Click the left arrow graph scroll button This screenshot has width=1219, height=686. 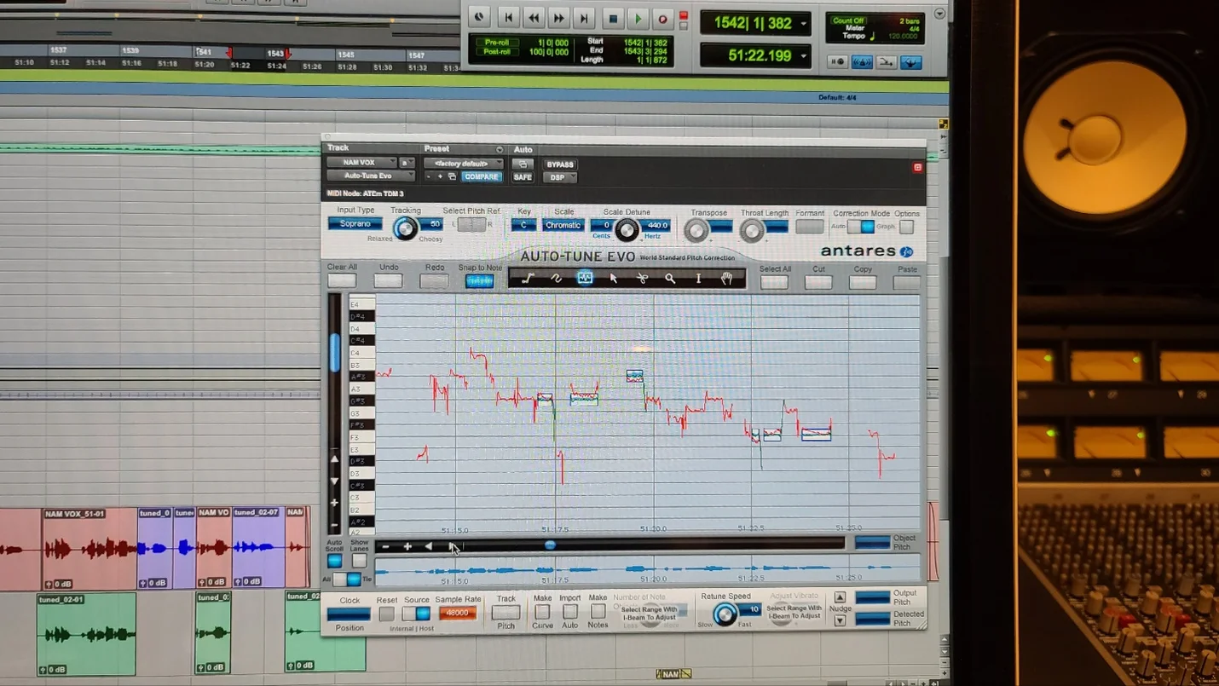(x=429, y=546)
